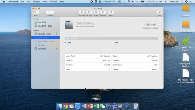Click the disk4s2 device value

pyautogui.click(x=154, y=69)
